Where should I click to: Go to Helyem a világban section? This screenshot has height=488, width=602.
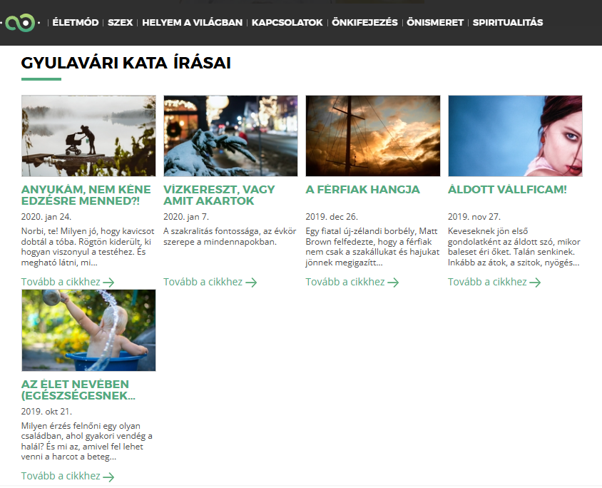(192, 23)
